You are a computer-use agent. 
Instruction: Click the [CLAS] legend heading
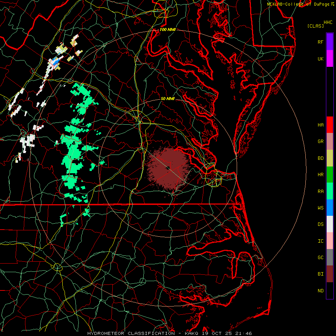[315, 26]
